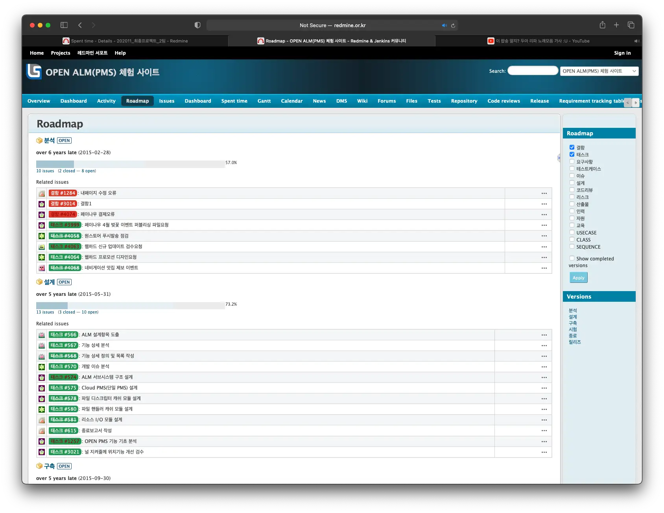Show tab overview icon

click(x=631, y=25)
